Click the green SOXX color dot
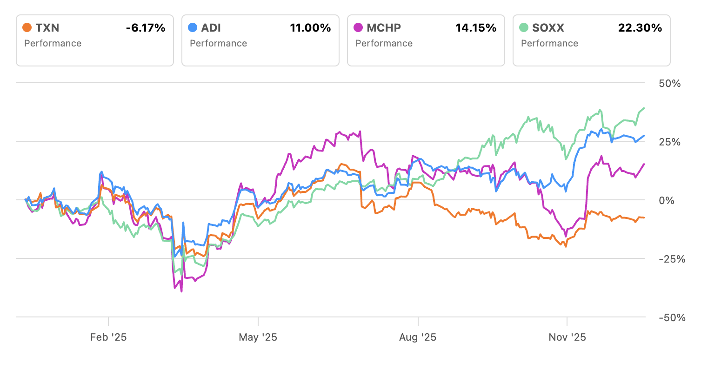721x369 pixels. coord(524,28)
